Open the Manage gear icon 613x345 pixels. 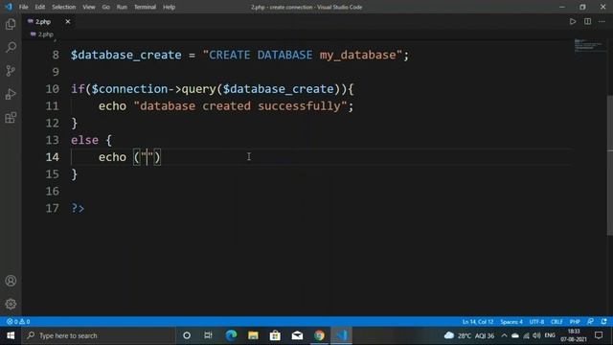[11, 304]
